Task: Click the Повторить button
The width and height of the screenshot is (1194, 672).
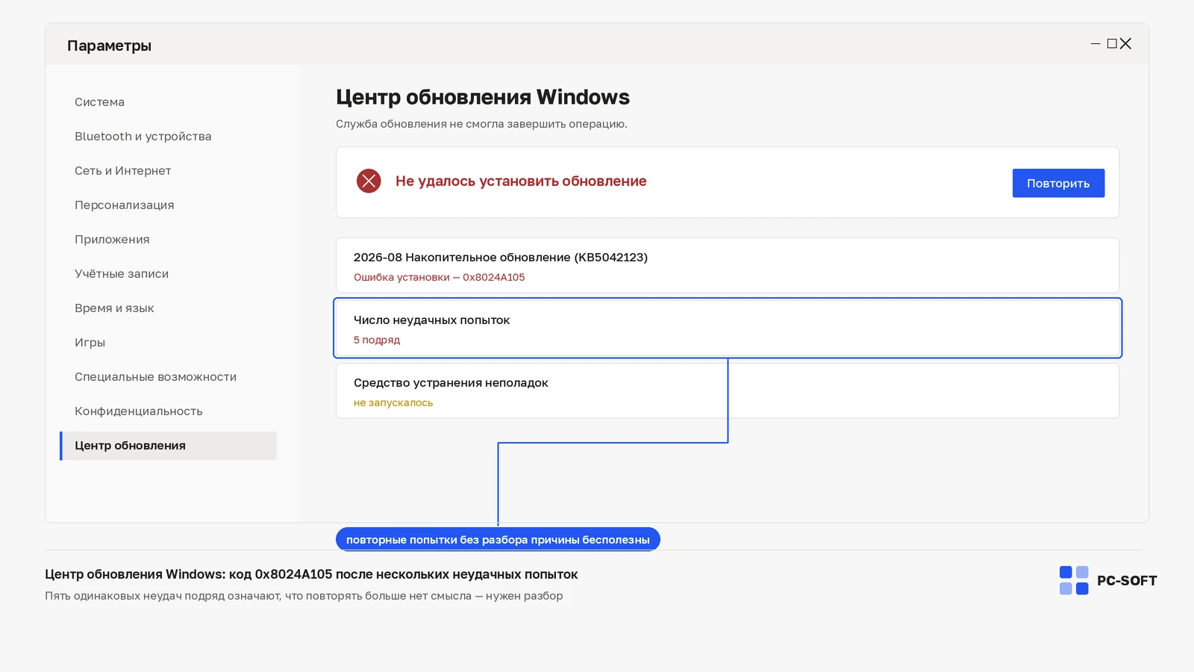Action: coord(1058,183)
